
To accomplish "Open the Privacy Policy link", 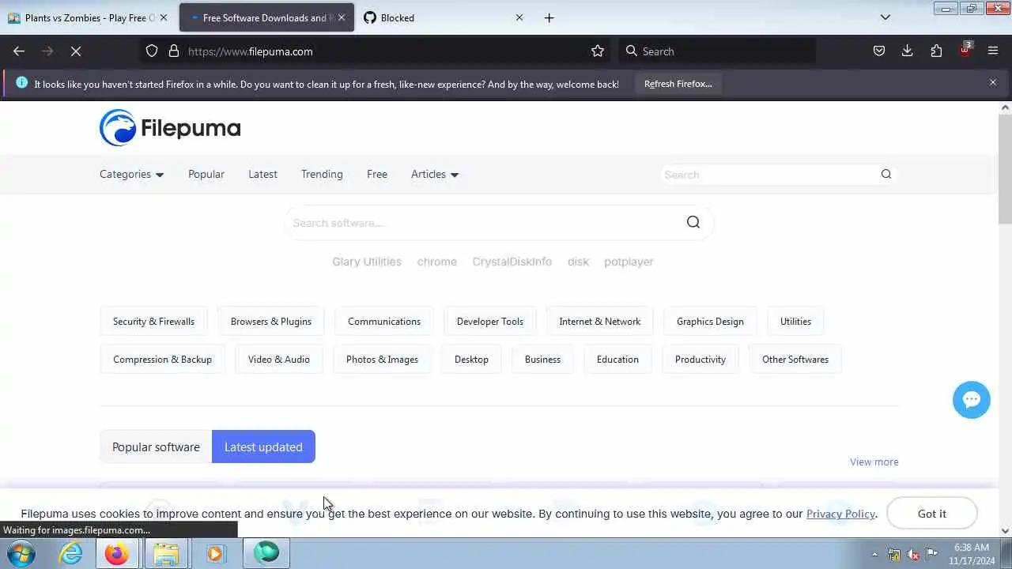I will pos(840,514).
